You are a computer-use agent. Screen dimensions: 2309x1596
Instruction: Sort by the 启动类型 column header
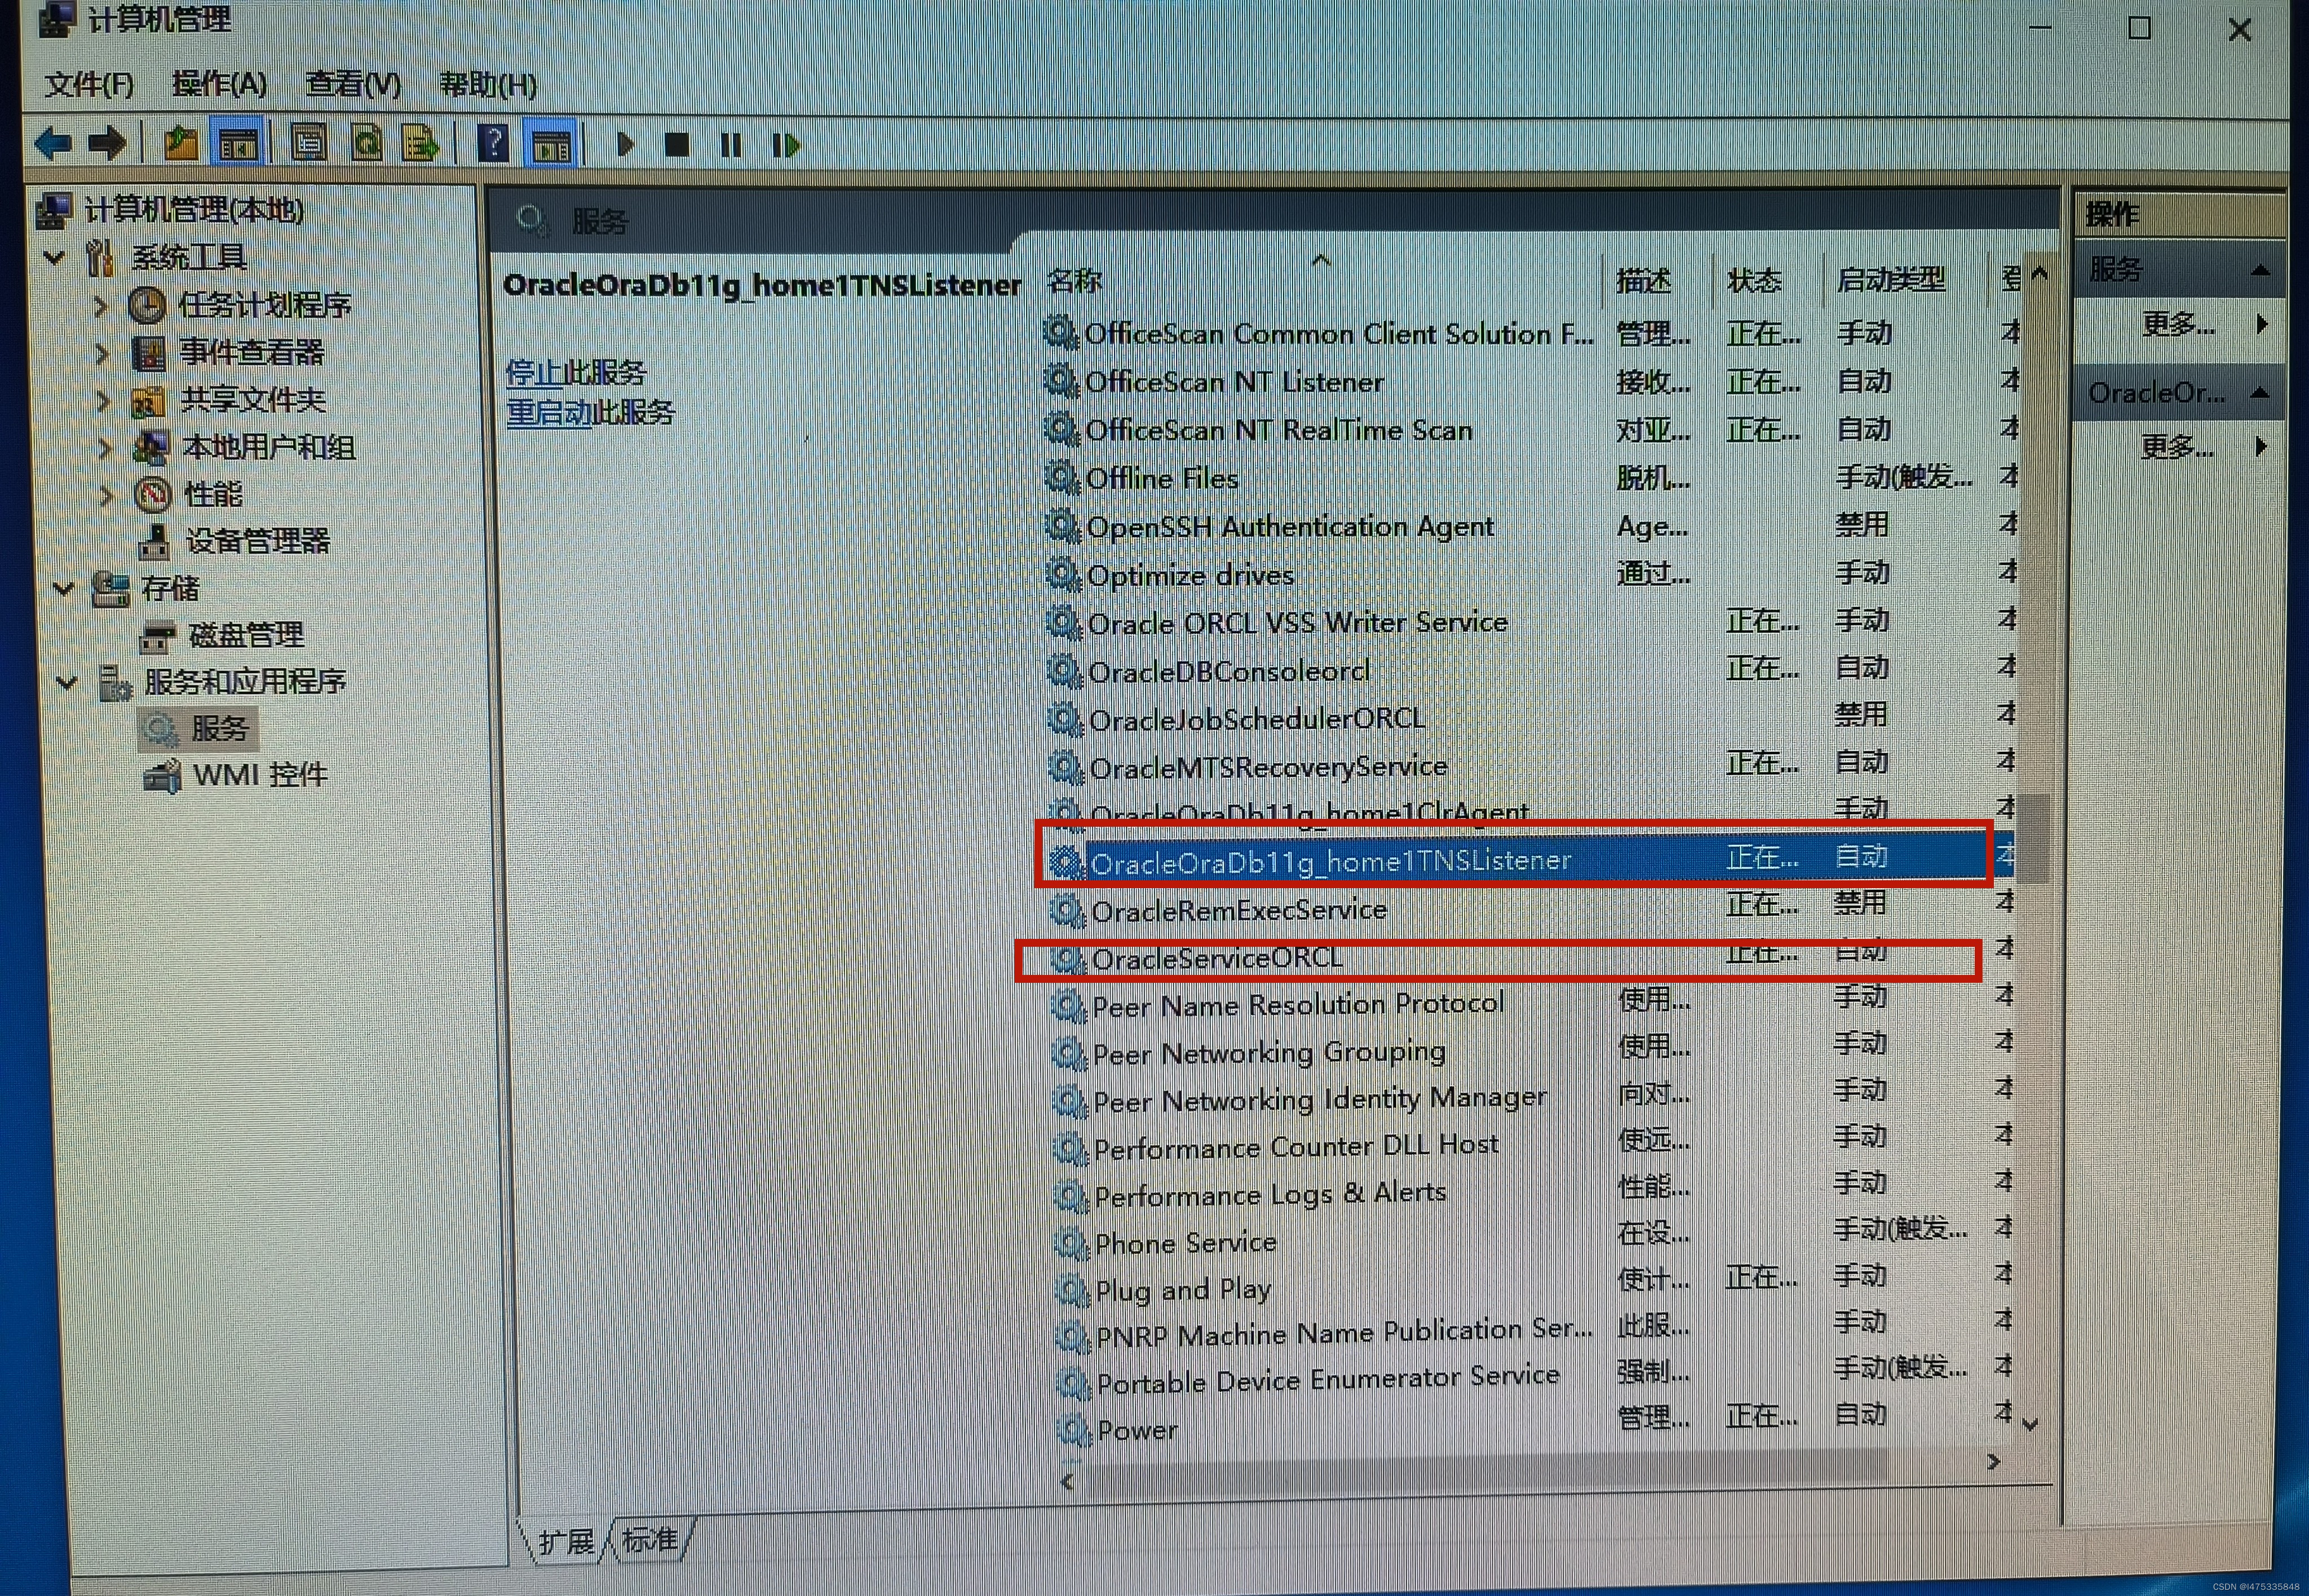coord(1892,280)
